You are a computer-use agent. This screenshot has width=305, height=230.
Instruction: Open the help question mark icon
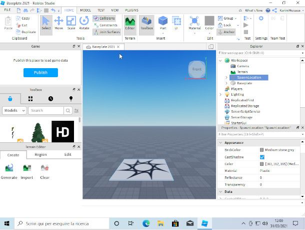[x=268, y=11]
